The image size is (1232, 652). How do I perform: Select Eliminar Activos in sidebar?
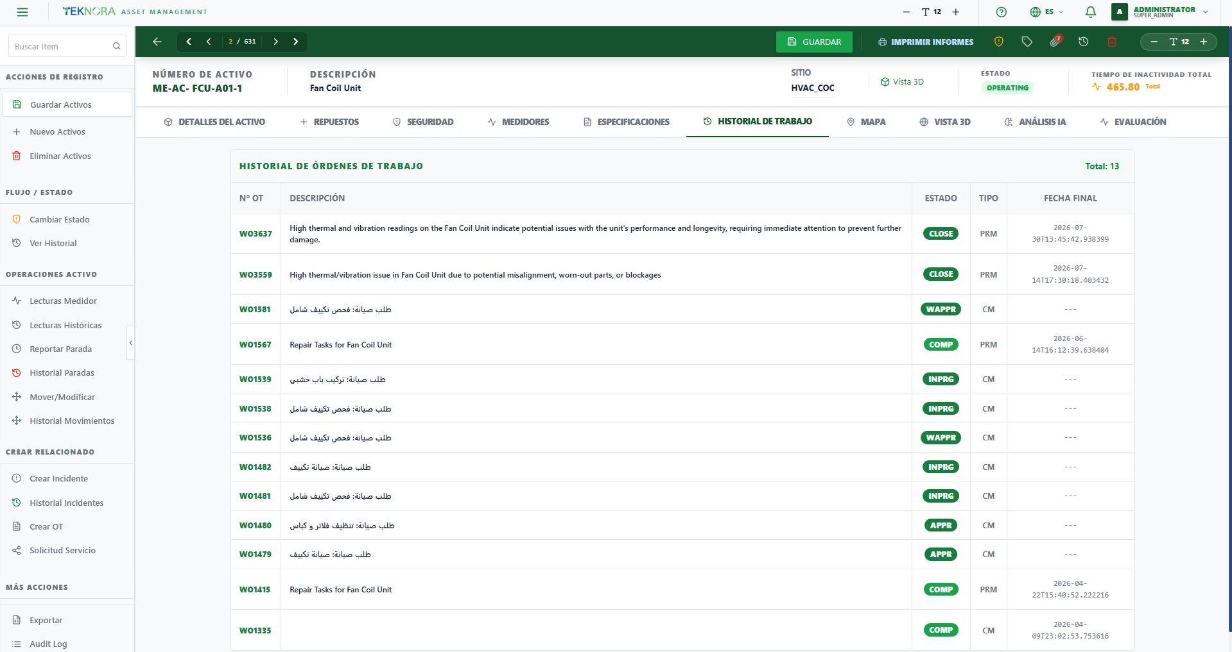click(67, 156)
